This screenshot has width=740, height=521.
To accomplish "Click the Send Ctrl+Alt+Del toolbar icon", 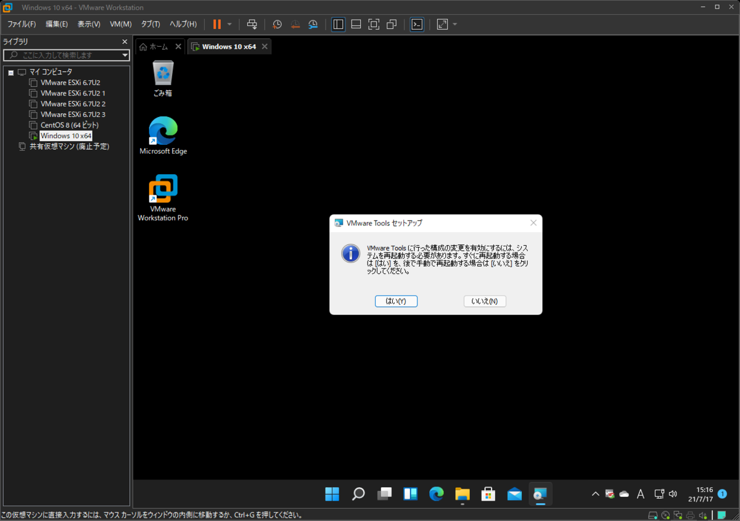I will (x=252, y=24).
